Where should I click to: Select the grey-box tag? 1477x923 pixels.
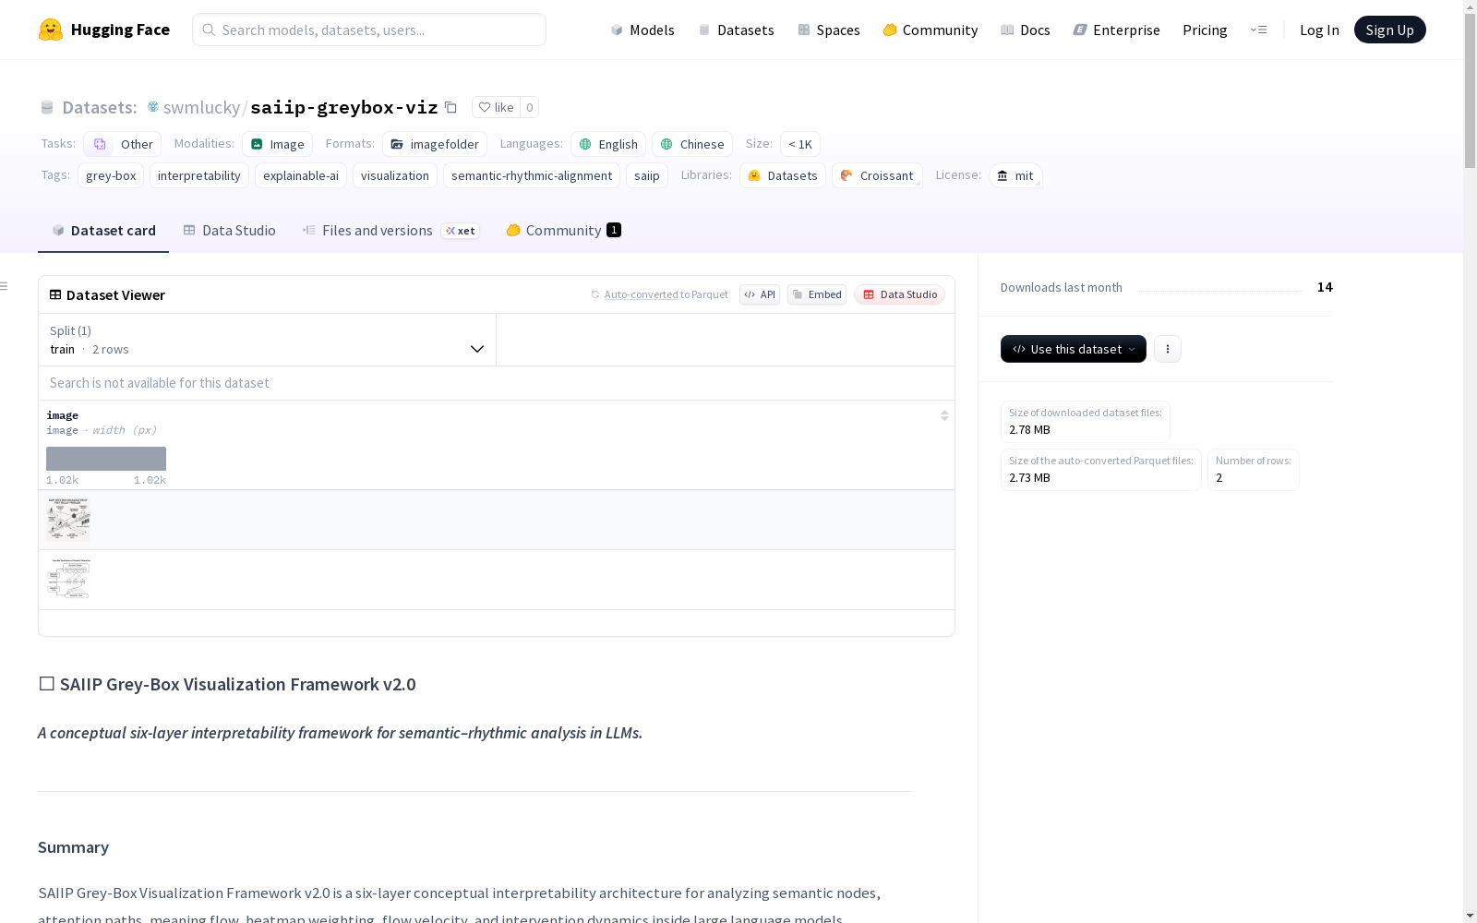(x=111, y=175)
